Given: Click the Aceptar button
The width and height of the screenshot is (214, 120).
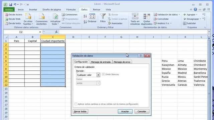Looking at the screenshot, I should pyautogui.click(x=125, y=111).
